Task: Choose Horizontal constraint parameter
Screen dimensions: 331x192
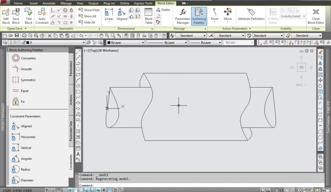Action: point(24,137)
